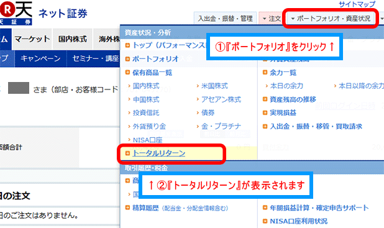The width and height of the screenshot is (384, 228).
Task: Select アセアン株式 under 保有商品一覧
Action: [221, 99]
